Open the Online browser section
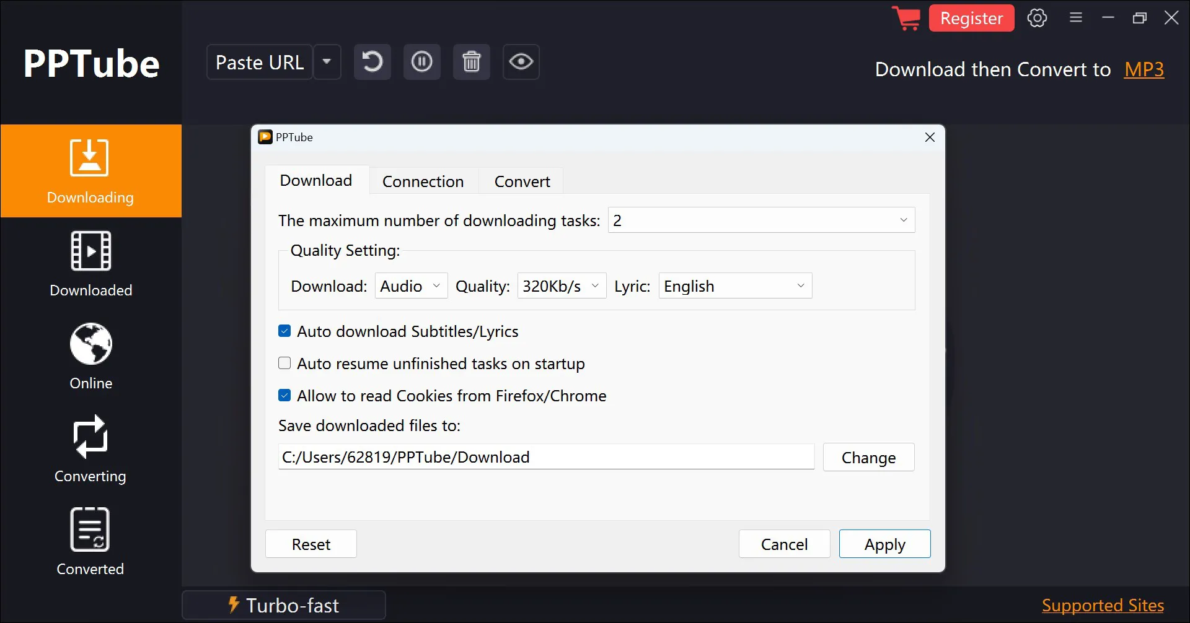 click(x=90, y=356)
